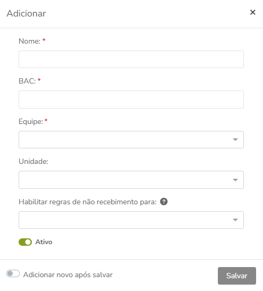Open the não recebimento rules dropdown arrow
The width and height of the screenshot is (263, 291).
click(235, 220)
